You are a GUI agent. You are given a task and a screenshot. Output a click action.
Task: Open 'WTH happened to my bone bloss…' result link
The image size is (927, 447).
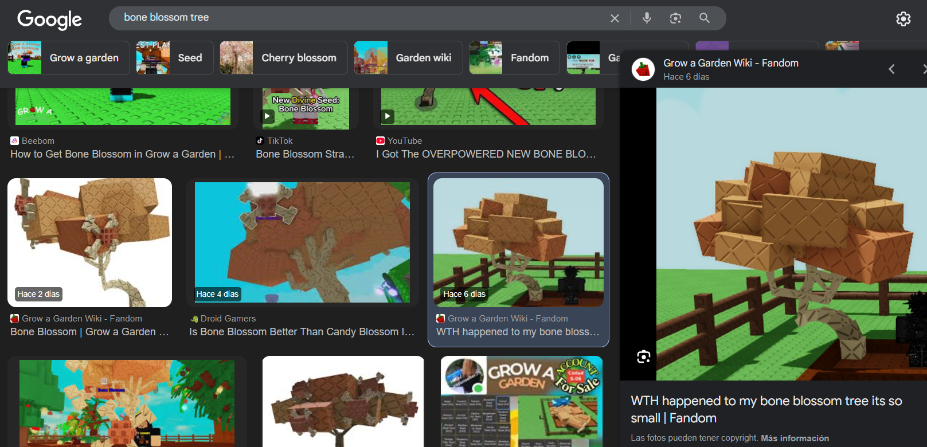518,332
